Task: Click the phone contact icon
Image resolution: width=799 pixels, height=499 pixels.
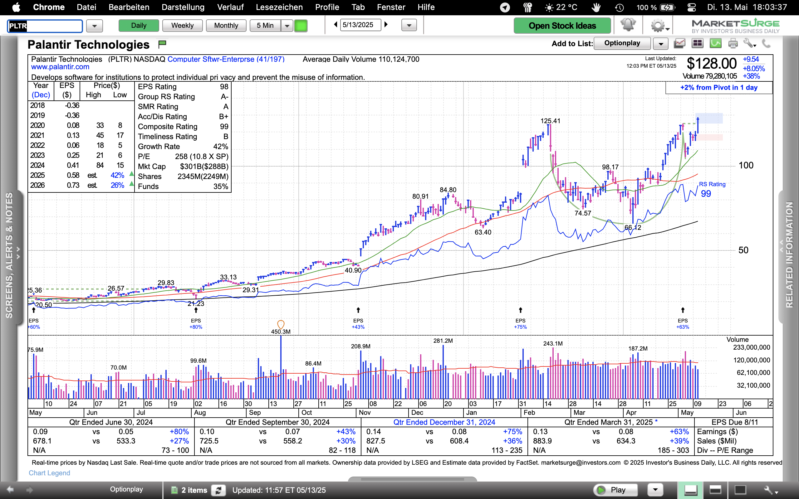Action: 766,43
